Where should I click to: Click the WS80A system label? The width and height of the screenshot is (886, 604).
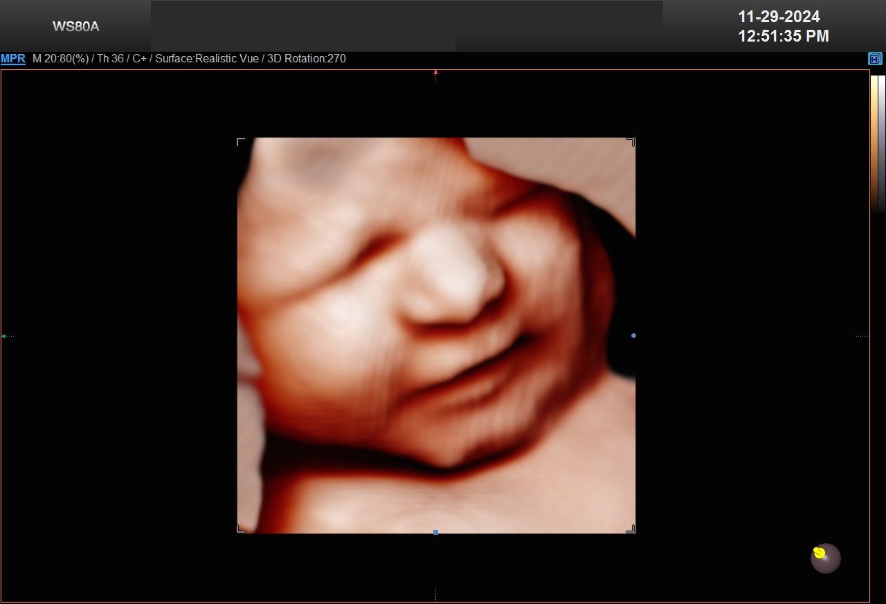click(x=75, y=27)
